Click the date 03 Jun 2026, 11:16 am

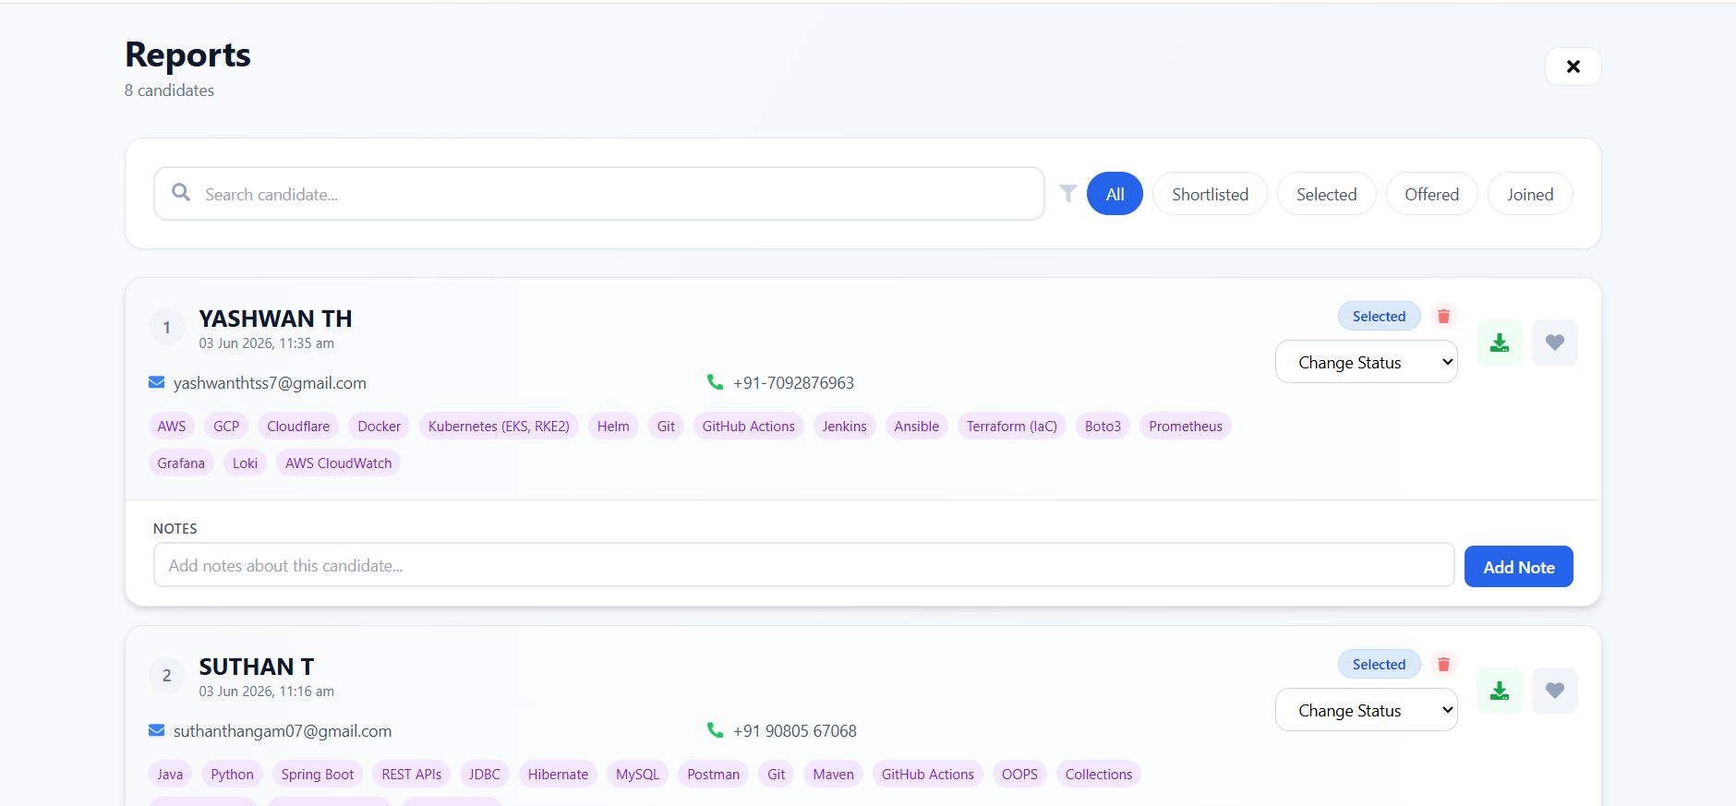click(267, 692)
